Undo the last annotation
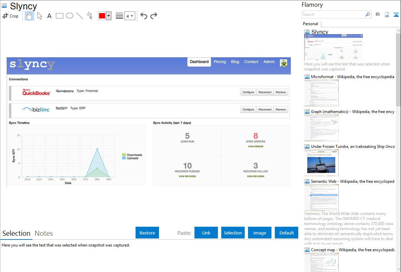Image resolution: width=401 pixels, height=272 pixels. tap(144, 16)
